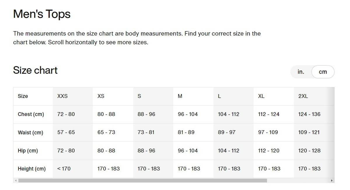Select the XXS size column header
350x190 pixels.
click(x=62, y=96)
